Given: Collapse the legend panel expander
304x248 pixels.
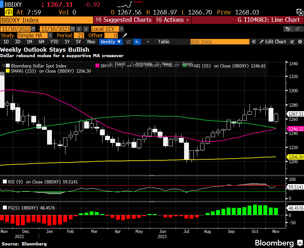Looking at the screenshot, I should [4, 66].
